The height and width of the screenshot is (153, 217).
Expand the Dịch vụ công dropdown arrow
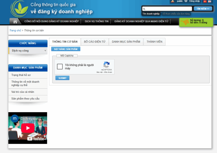click(45, 51)
